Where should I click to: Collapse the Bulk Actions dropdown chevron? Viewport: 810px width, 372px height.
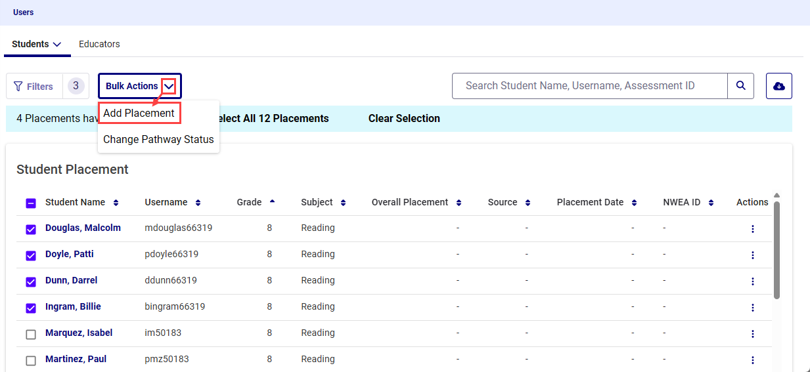tap(169, 86)
